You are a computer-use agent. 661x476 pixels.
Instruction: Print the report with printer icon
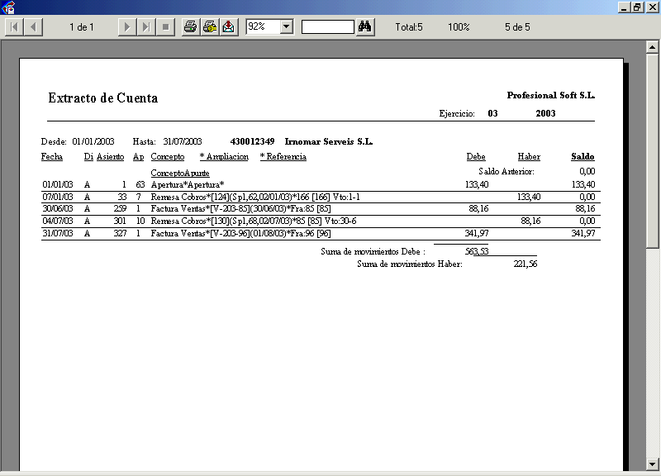[x=190, y=27]
